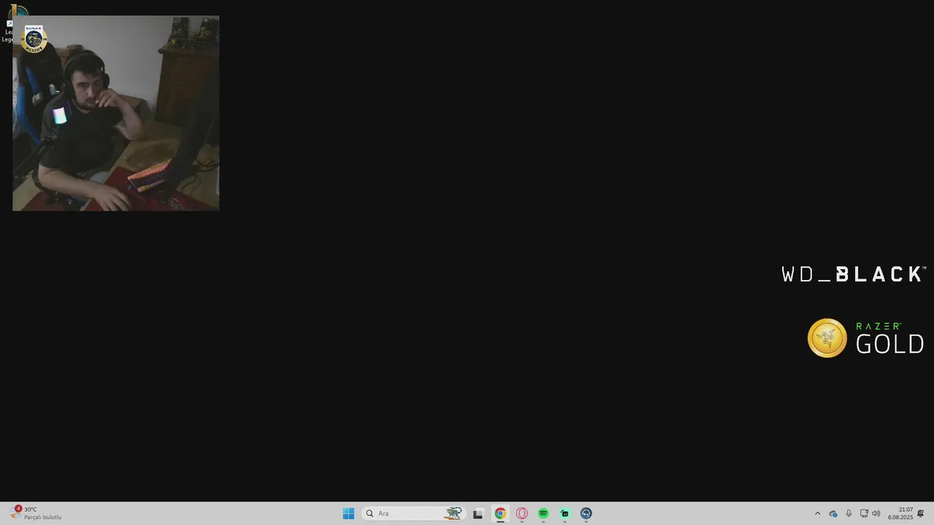Image resolution: width=934 pixels, height=525 pixels.
Task: Open the green app icon next to Spotify
Action: [565, 513]
